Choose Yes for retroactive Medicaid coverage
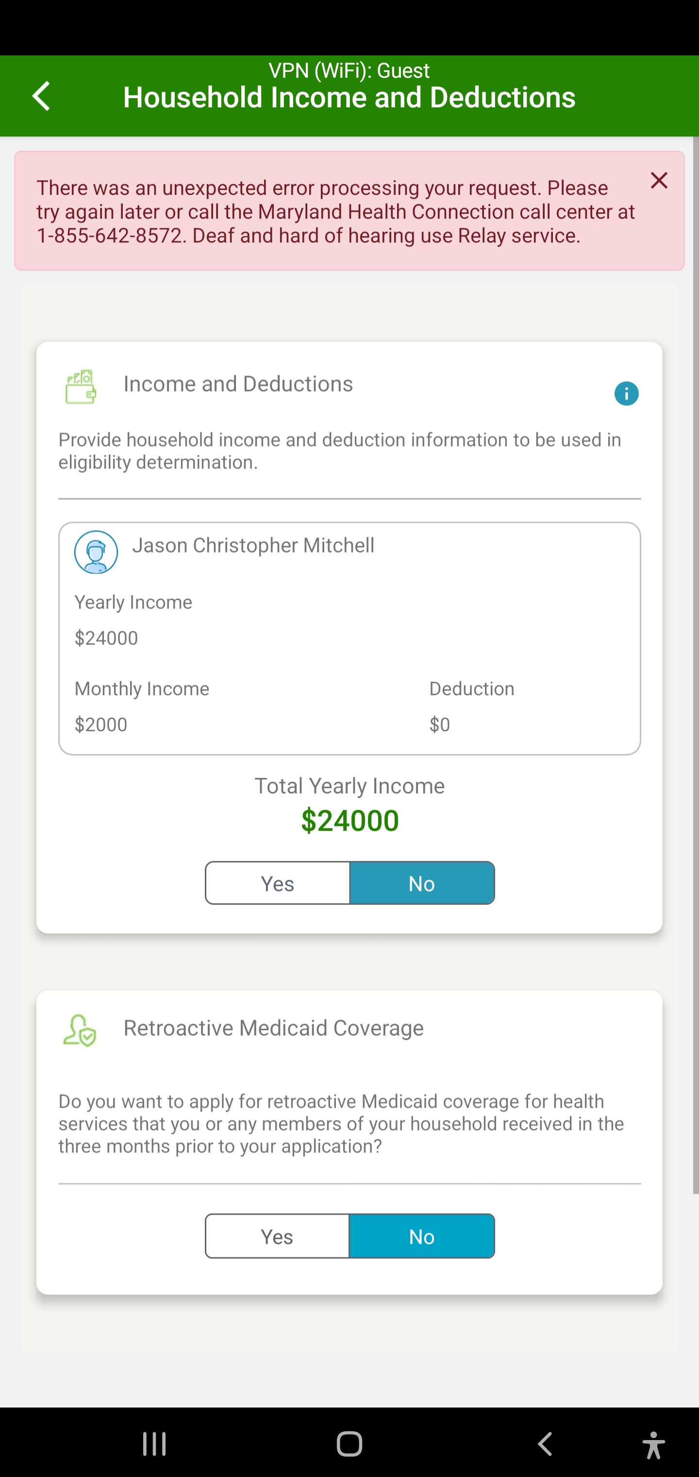This screenshot has height=1477, width=699. point(278,1236)
